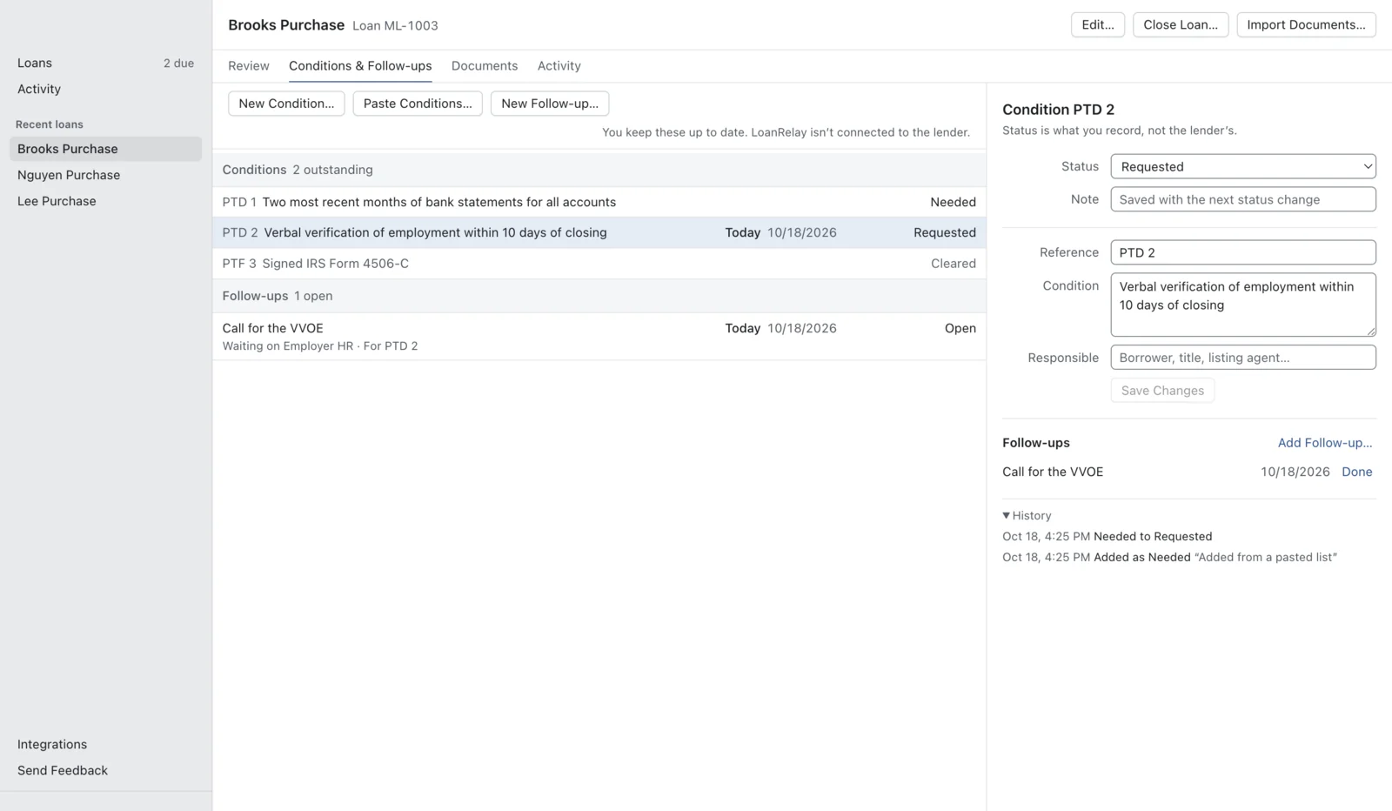Click the Reference field containing PTD 2
Viewport: 1392px width, 811px height.
click(x=1242, y=252)
